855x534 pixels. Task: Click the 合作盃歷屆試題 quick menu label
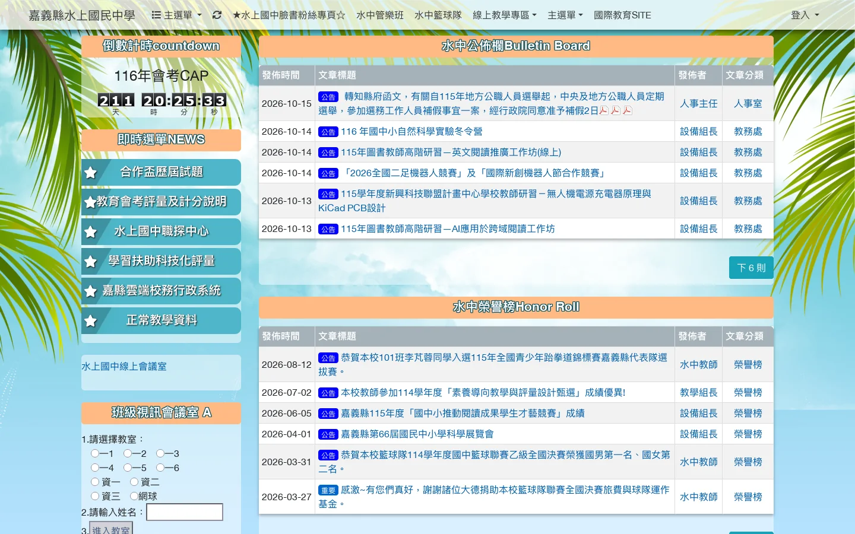pyautogui.click(x=161, y=172)
